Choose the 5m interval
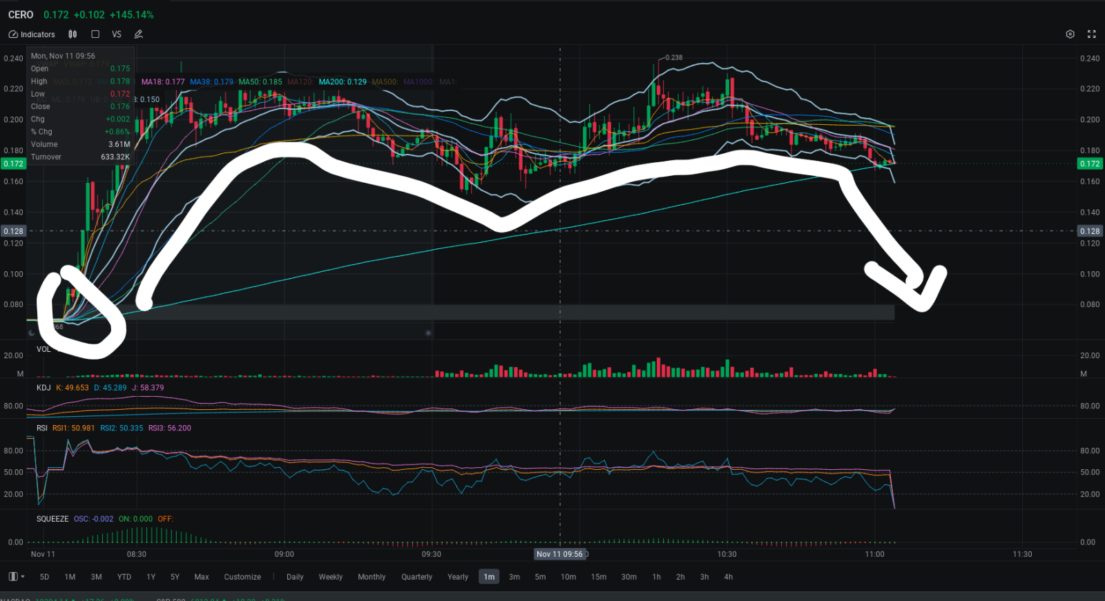Viewport: 1105px width, 601px height. (x=540, y=577)
